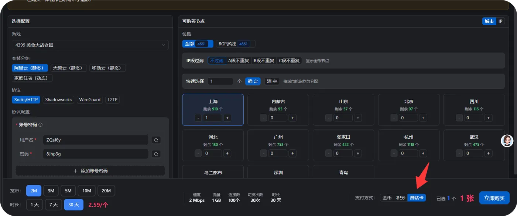The image size is (517, 216).
Task: Focus the 快速选择 quantity input
Action: [220, 81]
